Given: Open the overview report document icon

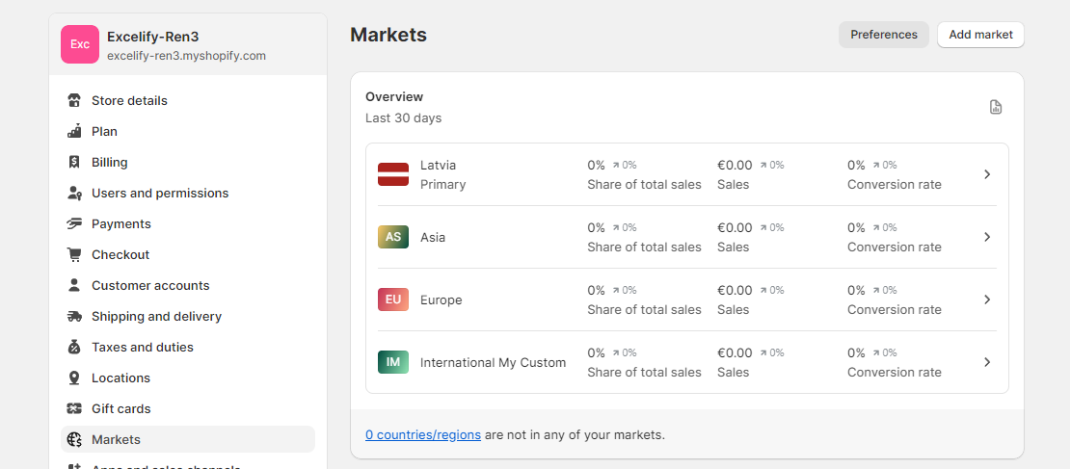Looking at the screenshot, I should [x=996, y=107].
